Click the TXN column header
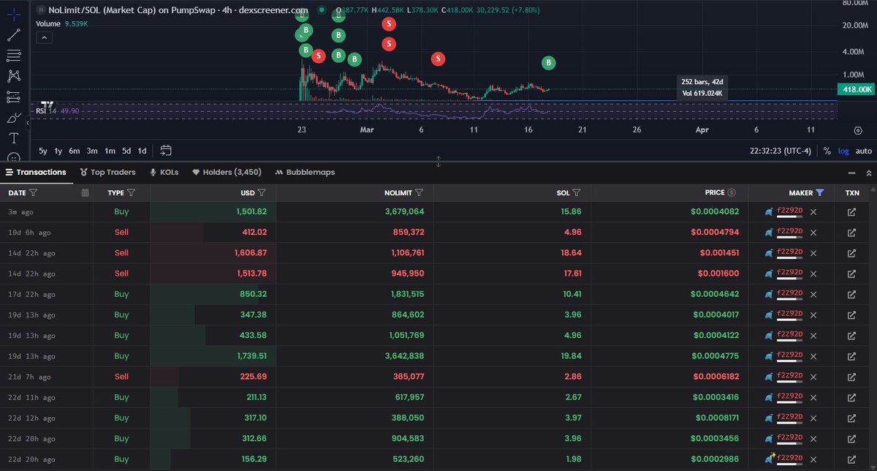The height and width of the screenshot is (471, 877). click(x=852, y=193)
